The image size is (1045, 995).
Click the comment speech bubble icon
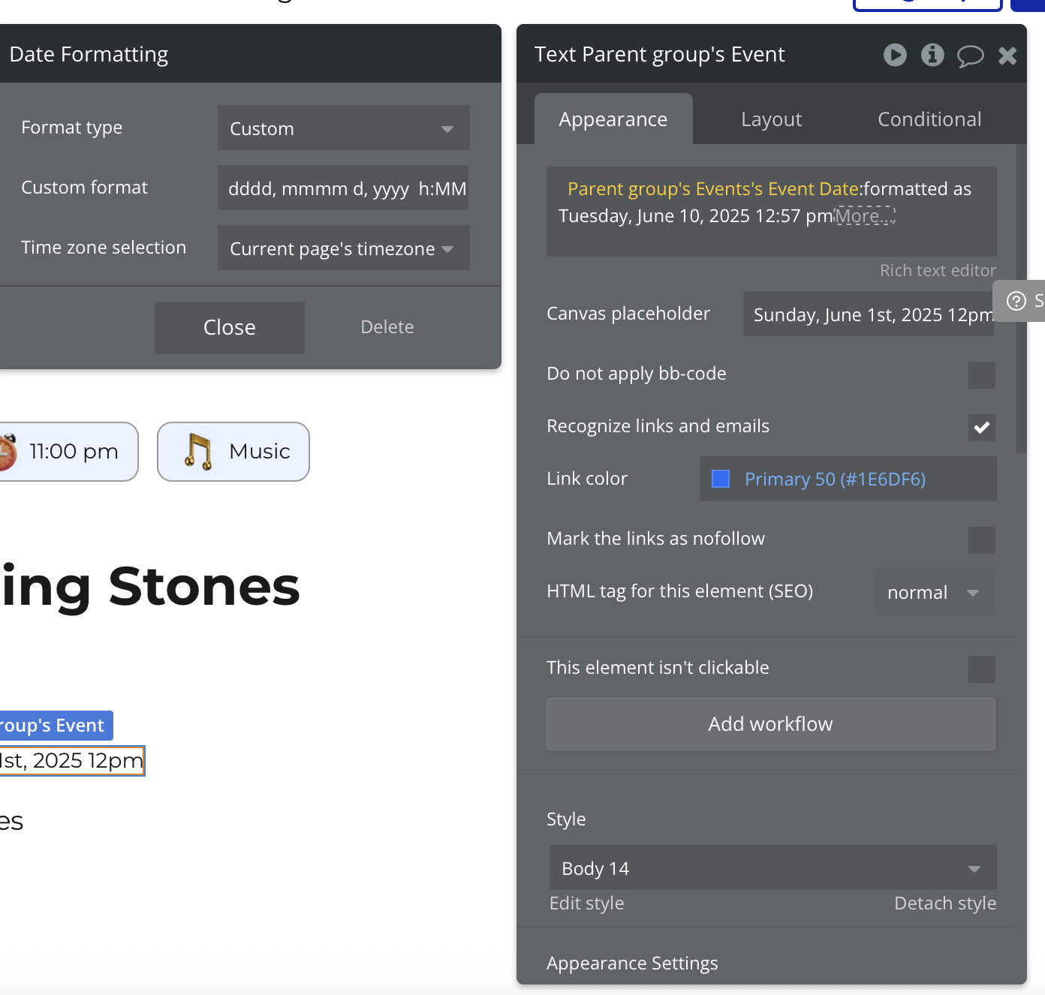click(970, 56)
